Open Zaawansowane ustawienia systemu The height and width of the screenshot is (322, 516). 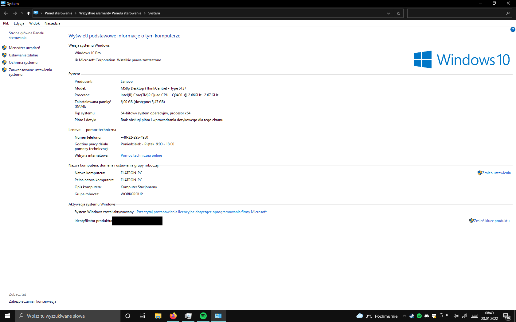coord(30,72)
